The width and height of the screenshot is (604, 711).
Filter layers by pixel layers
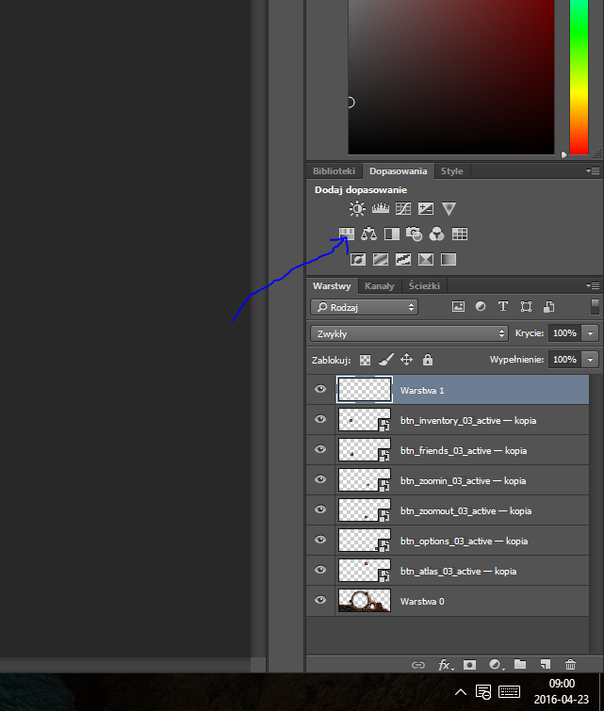[458, 307]
